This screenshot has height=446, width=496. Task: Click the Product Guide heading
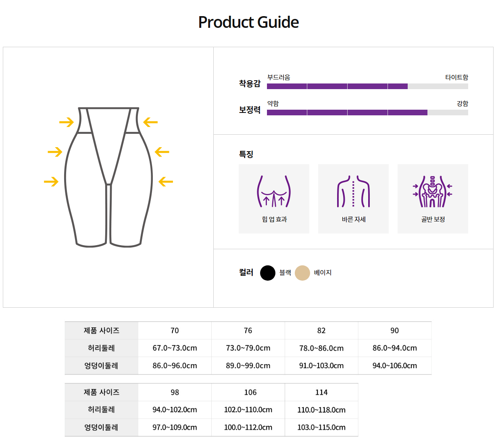pyautogui.click(x=248, y=22)
